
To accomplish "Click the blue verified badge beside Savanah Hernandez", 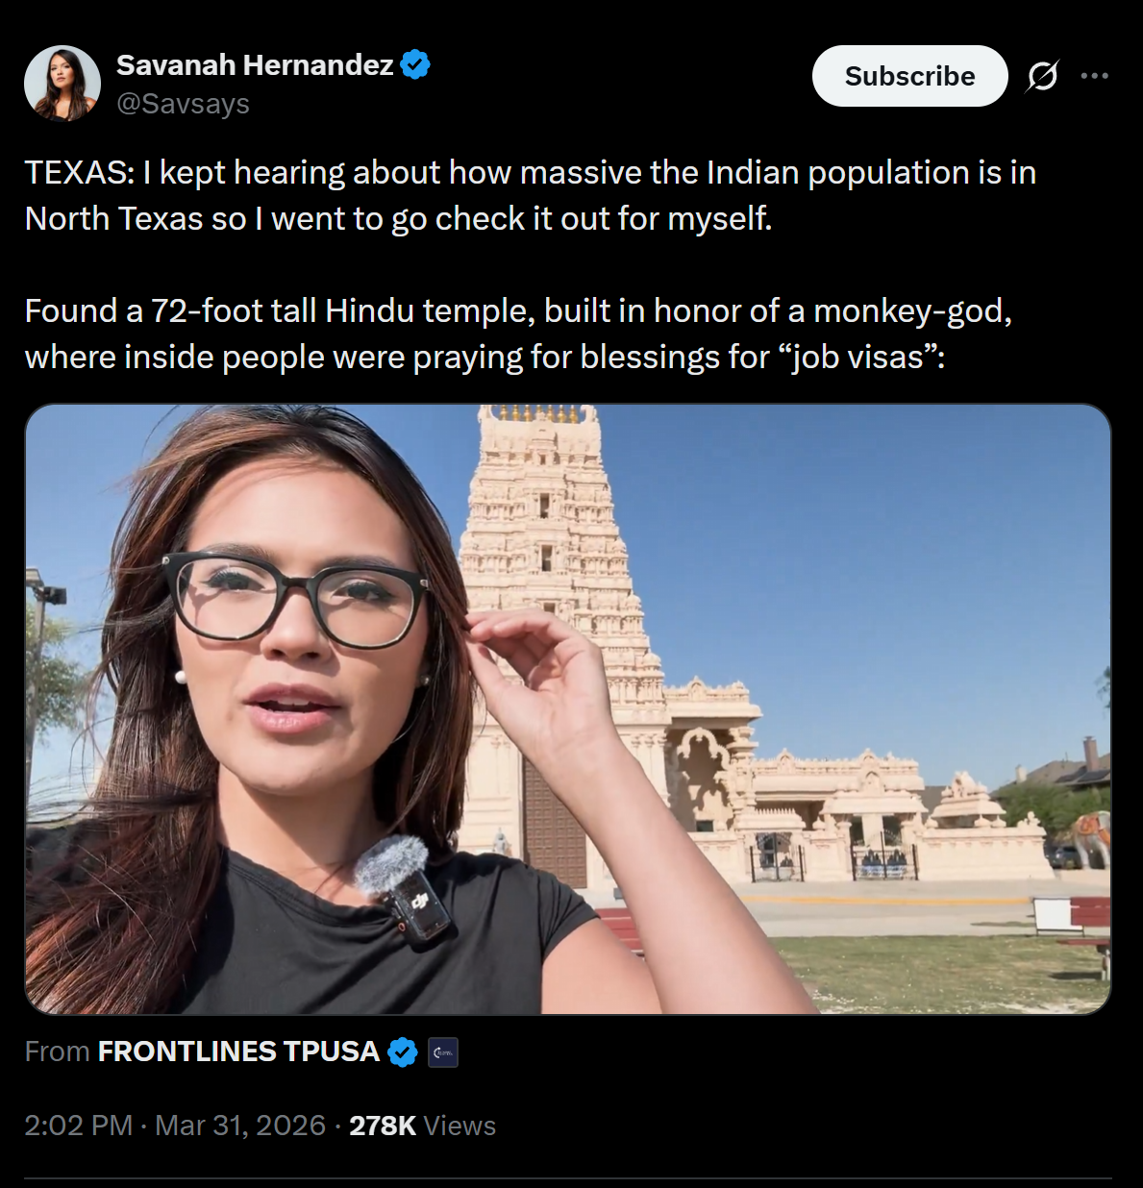I will 415,64.
